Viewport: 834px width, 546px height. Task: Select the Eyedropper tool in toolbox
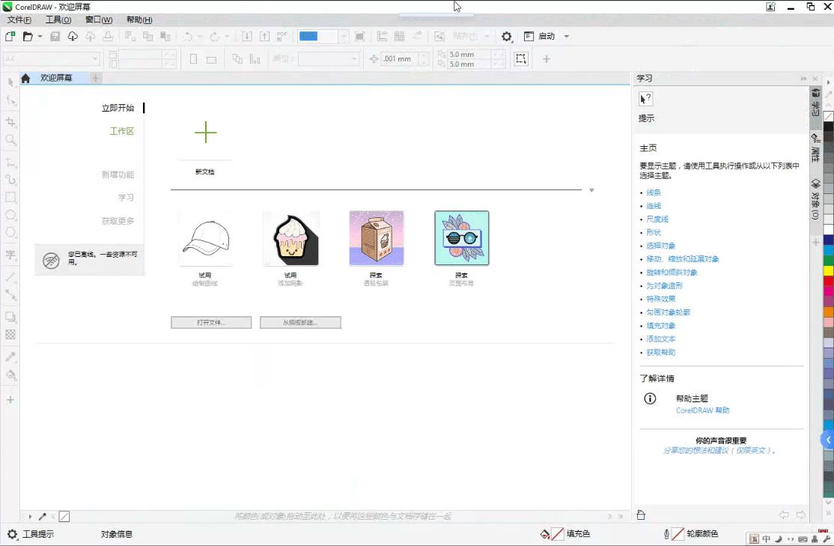10,357
